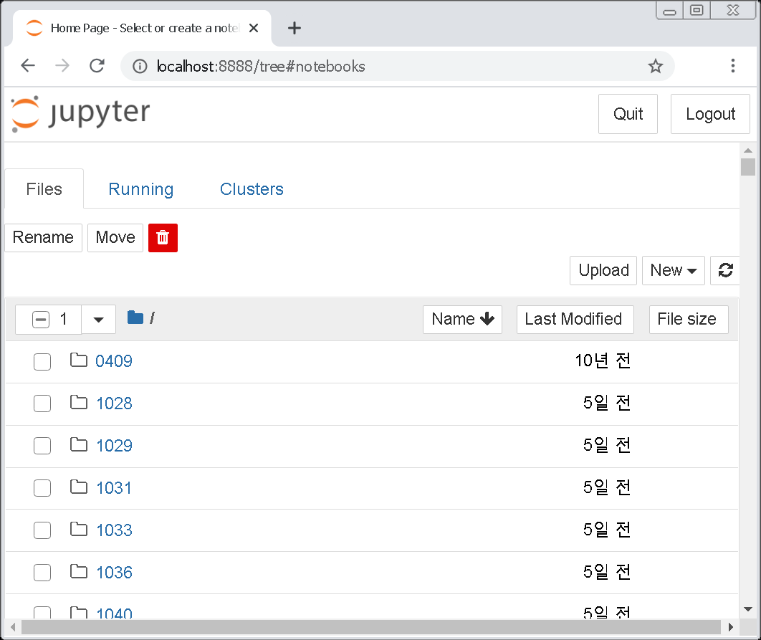Click the folder icon beside 0409
761x640 pixels.
click(x=79, y=360)
